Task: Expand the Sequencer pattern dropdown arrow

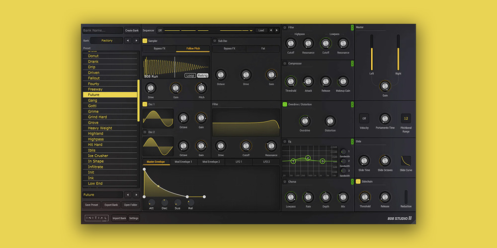Action: (x=251, y=30)
